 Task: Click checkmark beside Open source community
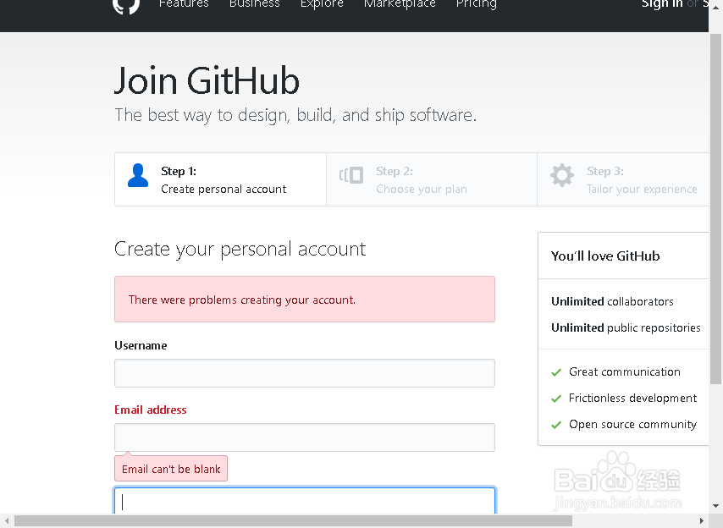click(x=556, y=425)
